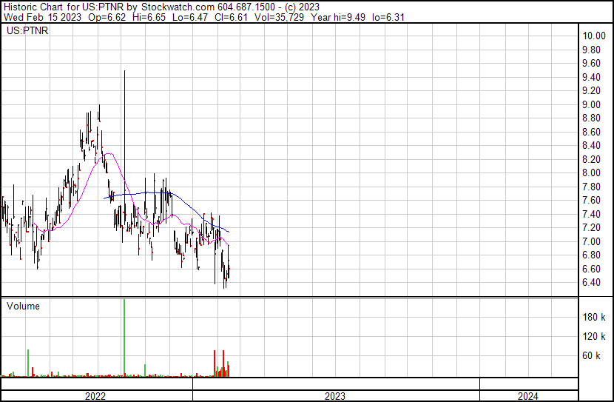Click the yearly low 'lo=6.31' value
The image size is (614, 402).
tap(388, 17)
